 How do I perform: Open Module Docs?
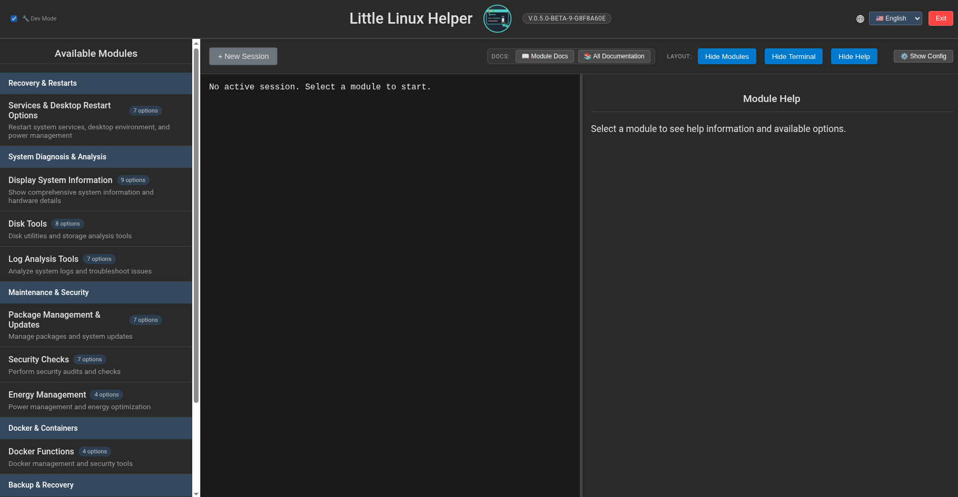545,56
